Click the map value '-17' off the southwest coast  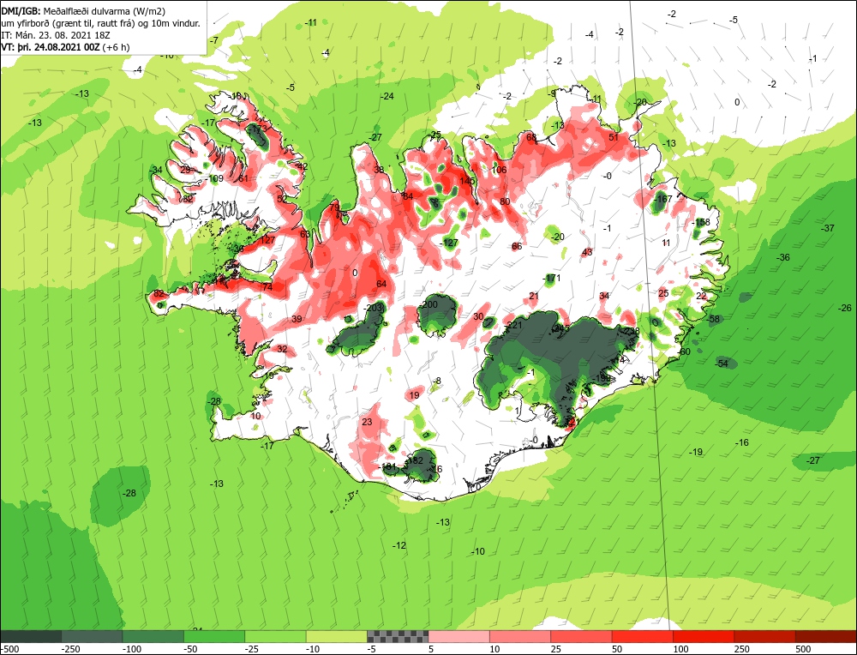[x=267, y=446]
